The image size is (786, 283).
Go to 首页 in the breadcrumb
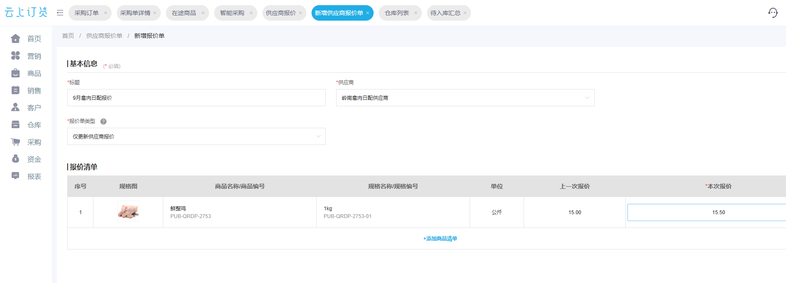[x=68, y=36]
